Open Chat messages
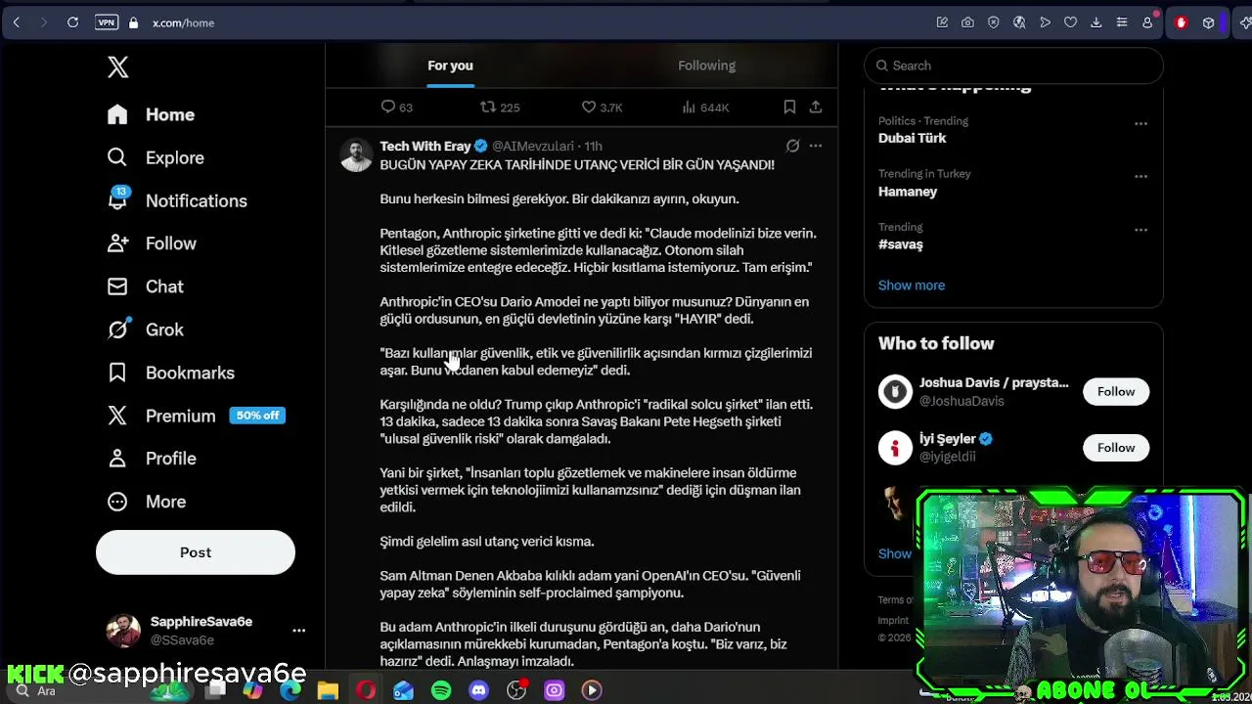This screenshot has width=1252, height=704. (x=146, y=286)
